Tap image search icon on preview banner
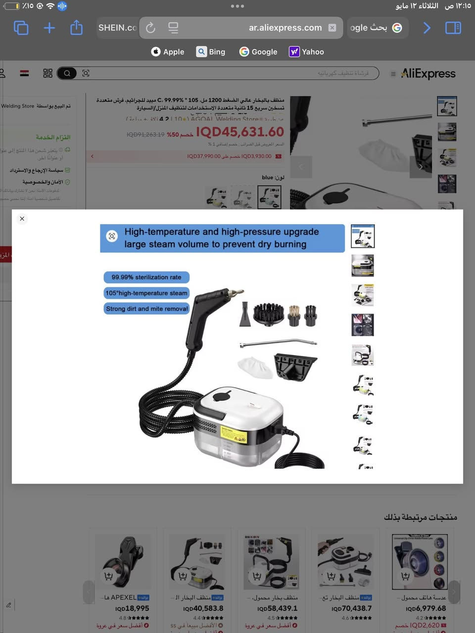 point(112,236)
